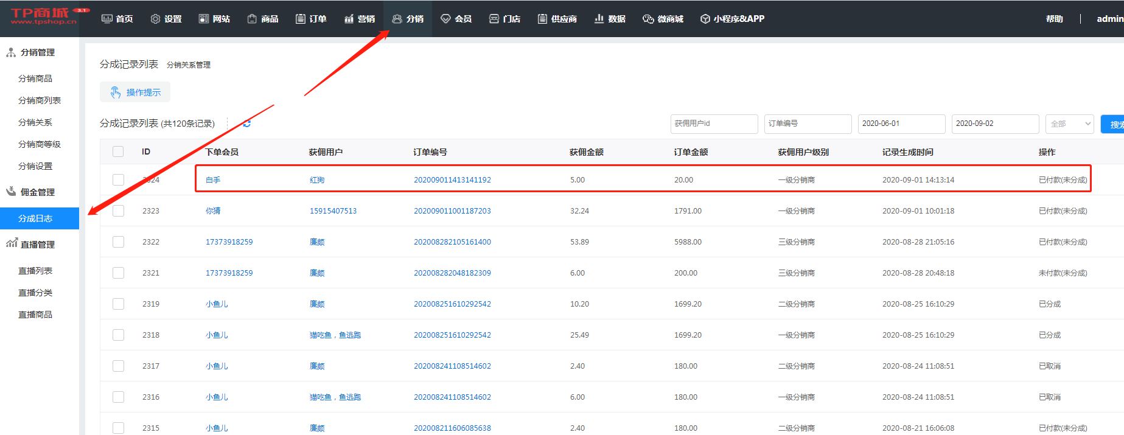This screenshot has width=1124, height=435.
Task: Check the row with ID 2319
Action: pos(118,304)
